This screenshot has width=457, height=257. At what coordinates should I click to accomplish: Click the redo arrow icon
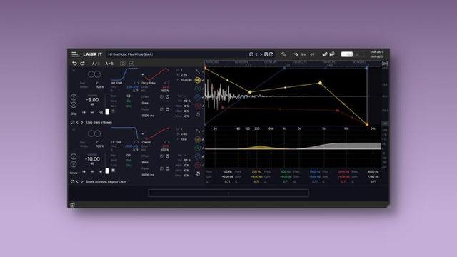[82, 64]
